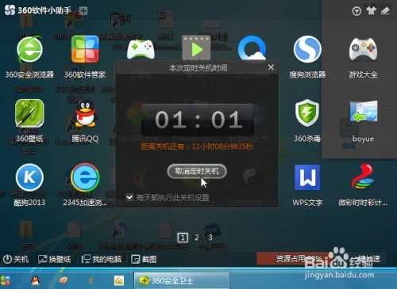Open QQ penguin in the taskbar
Image resolution: width=397 pixels, height=289 pixels.
pos(35,280)
